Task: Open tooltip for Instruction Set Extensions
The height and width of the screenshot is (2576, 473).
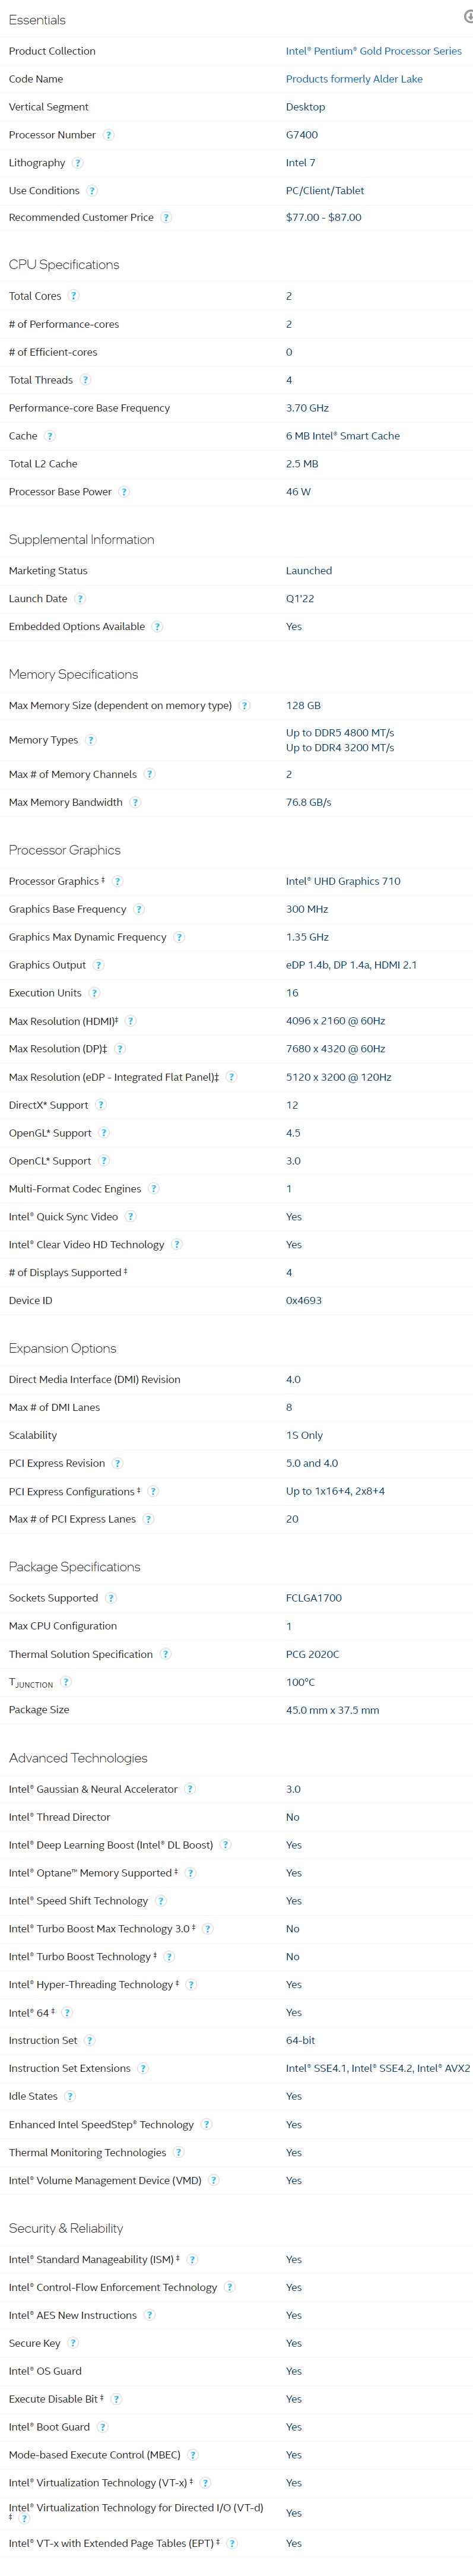Action: coord(143,2068)
